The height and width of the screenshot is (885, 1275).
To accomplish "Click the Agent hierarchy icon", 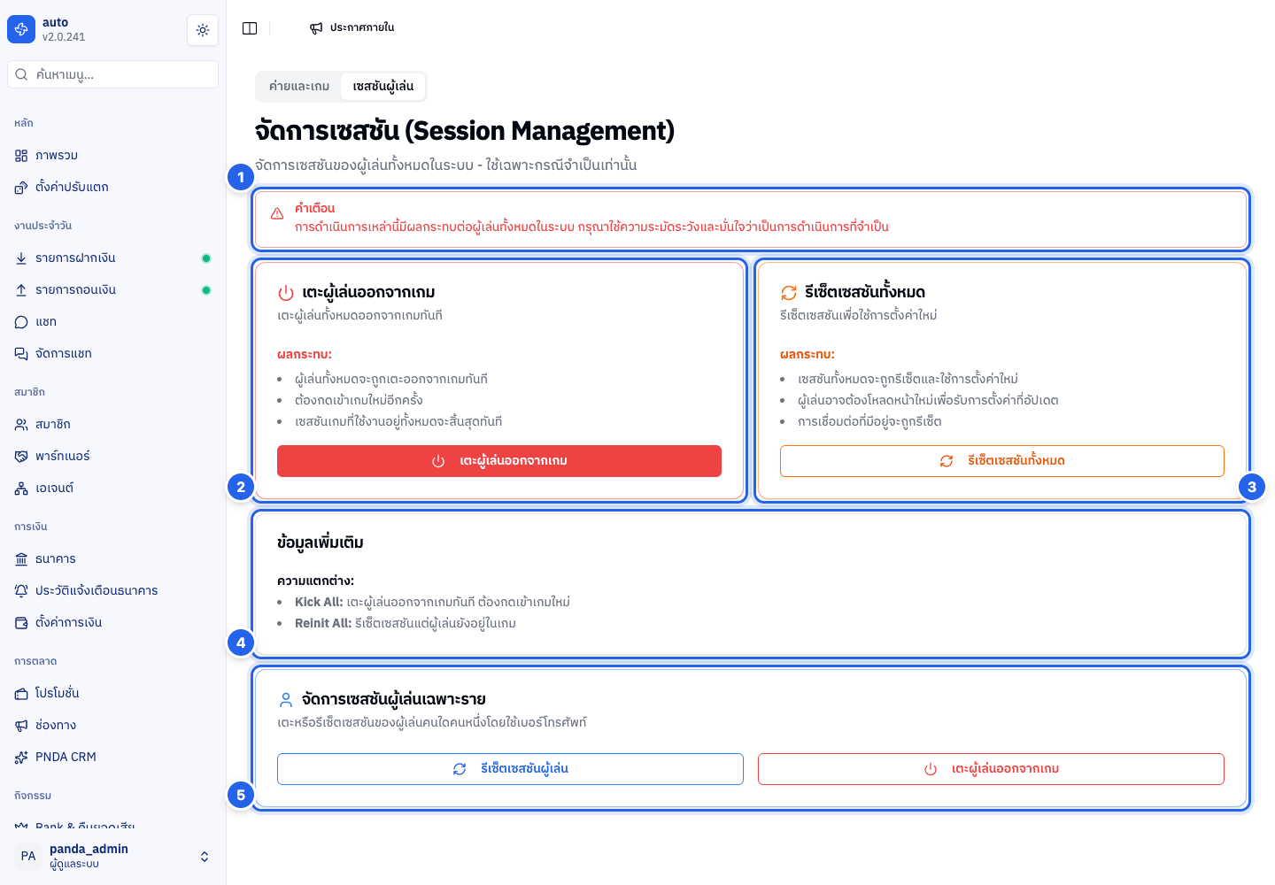I will coord(21,489).
